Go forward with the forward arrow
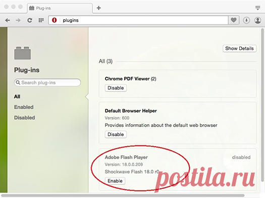The image size is (265, 198). 18,20
